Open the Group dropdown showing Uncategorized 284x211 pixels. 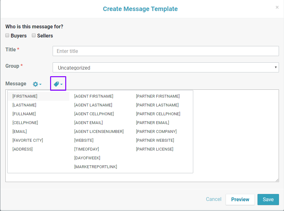pos(165,67)
